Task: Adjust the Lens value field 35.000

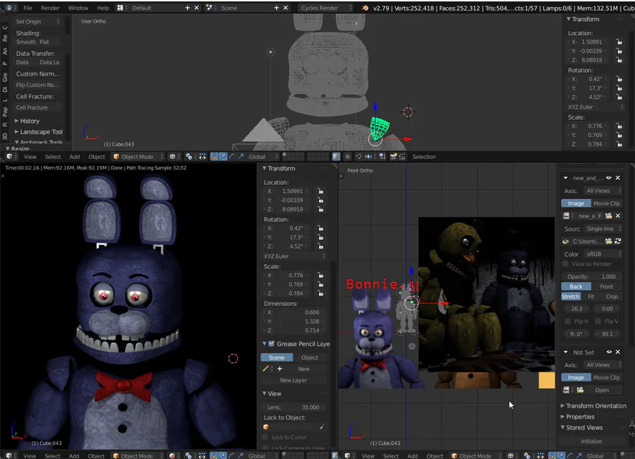Action: pos(294,407)
